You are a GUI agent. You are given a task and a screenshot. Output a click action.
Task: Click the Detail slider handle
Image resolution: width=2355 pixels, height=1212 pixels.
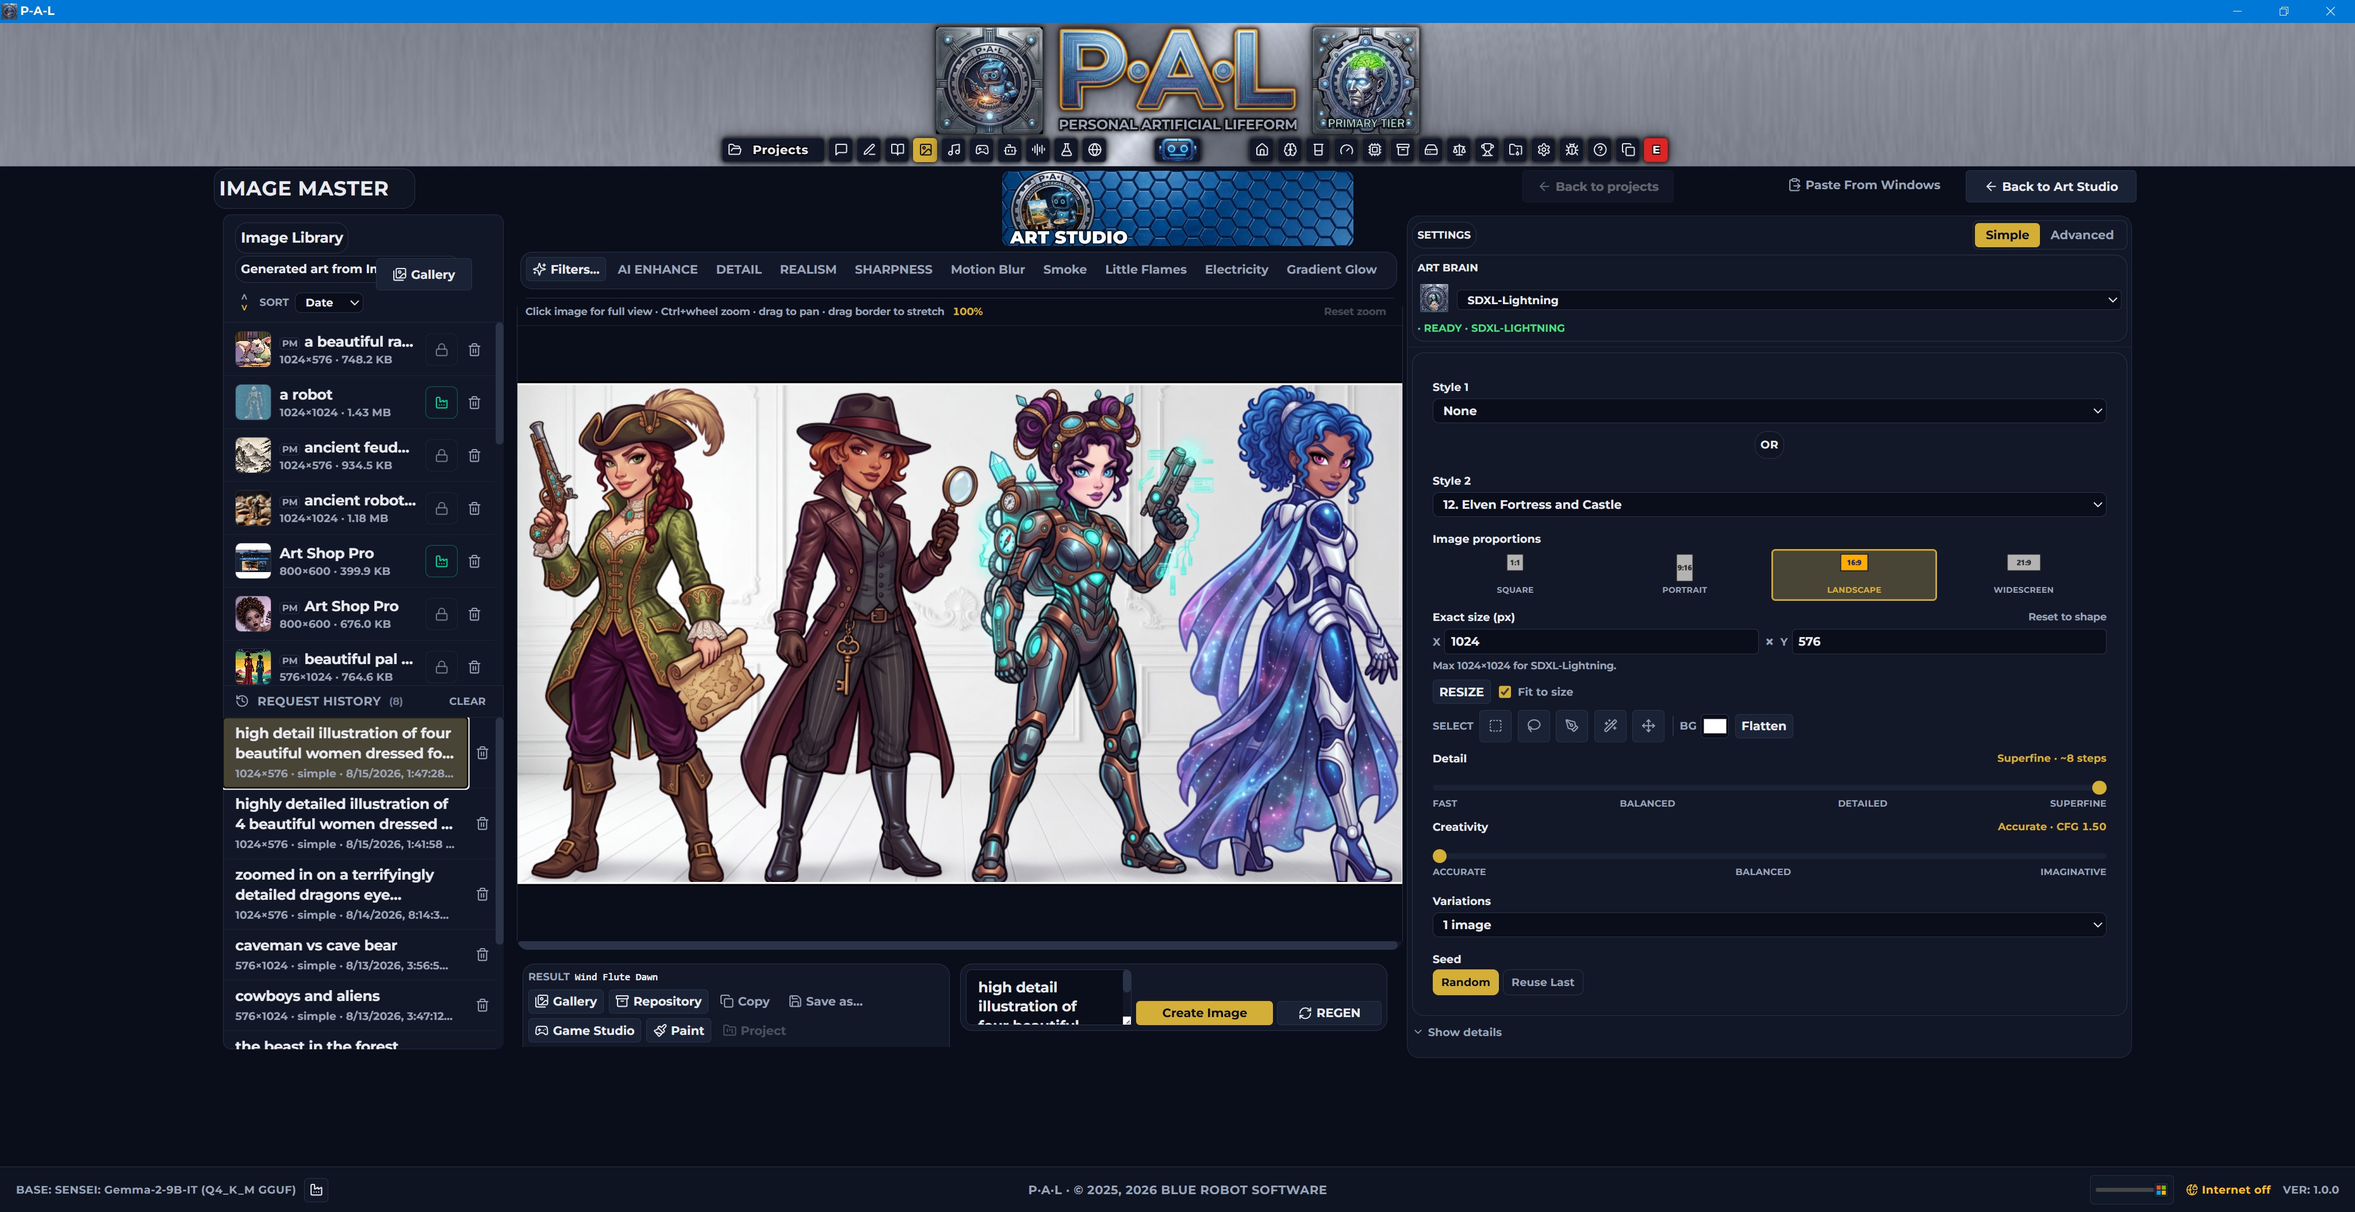2099,788
